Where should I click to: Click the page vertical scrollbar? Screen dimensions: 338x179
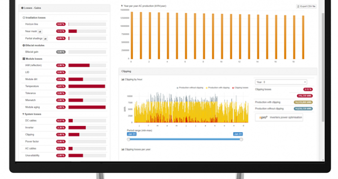(323, 67)
